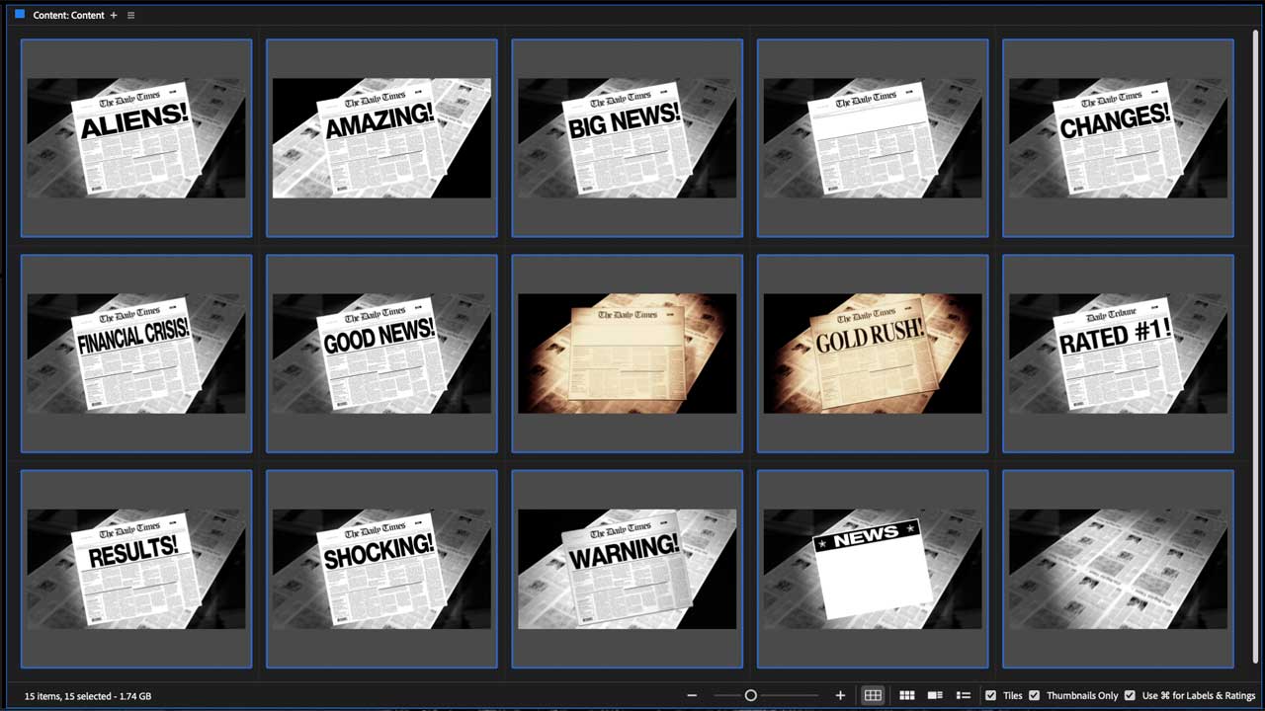The height and width of the screenshot is (711, 1265).
Task: Add a new Content panel with the plus icon
Action: [114, 16]
